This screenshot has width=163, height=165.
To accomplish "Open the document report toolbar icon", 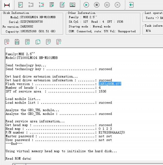I will [x=20, y=5].
